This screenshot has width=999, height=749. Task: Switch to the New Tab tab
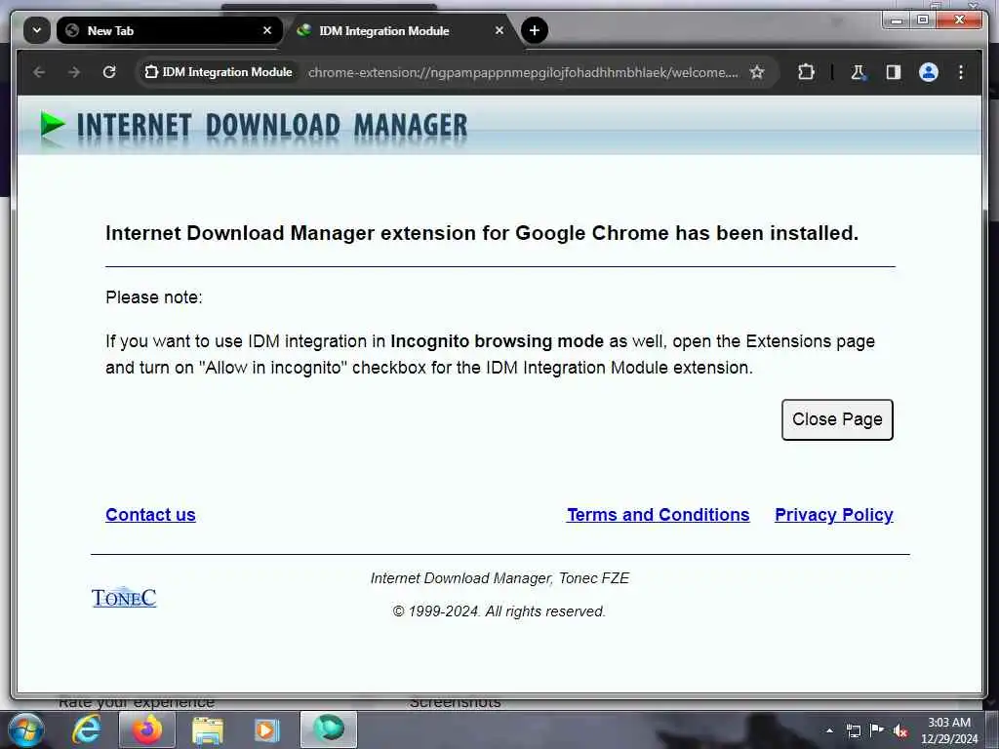point(169,30)
